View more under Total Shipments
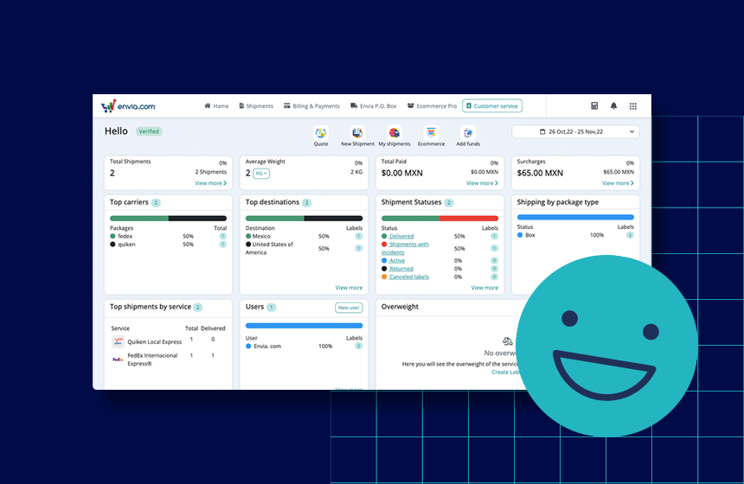The width and height of the screenshot is (744, 484). [x=211, y=183]
